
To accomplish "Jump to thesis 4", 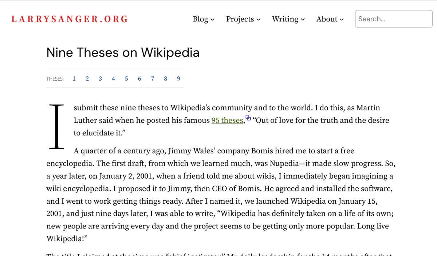I will tap(113, 78).
